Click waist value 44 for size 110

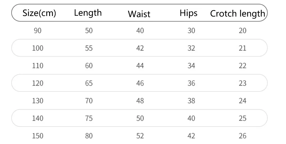140,66
